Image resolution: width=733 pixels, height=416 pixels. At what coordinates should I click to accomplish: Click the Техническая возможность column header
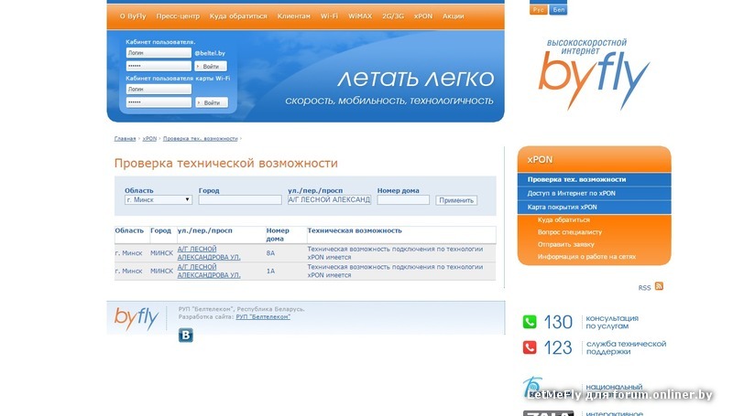point(355,230)
